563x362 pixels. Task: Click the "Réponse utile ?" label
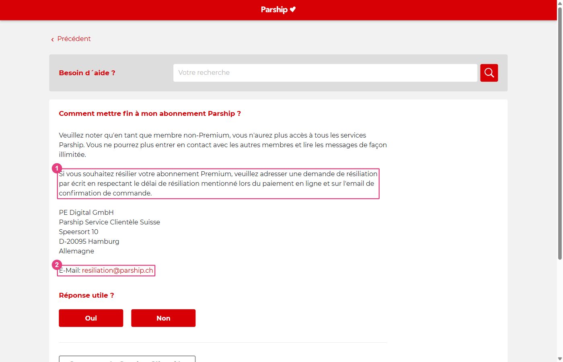pos(86,295)
